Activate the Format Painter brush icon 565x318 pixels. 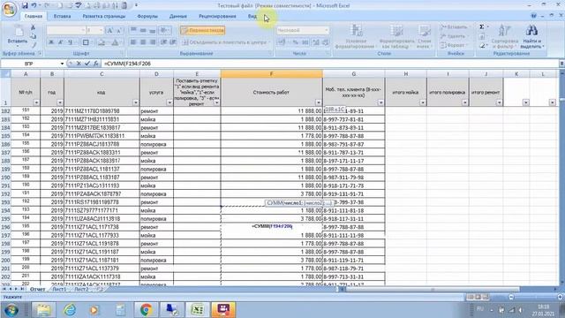click(x=34, y=45)
